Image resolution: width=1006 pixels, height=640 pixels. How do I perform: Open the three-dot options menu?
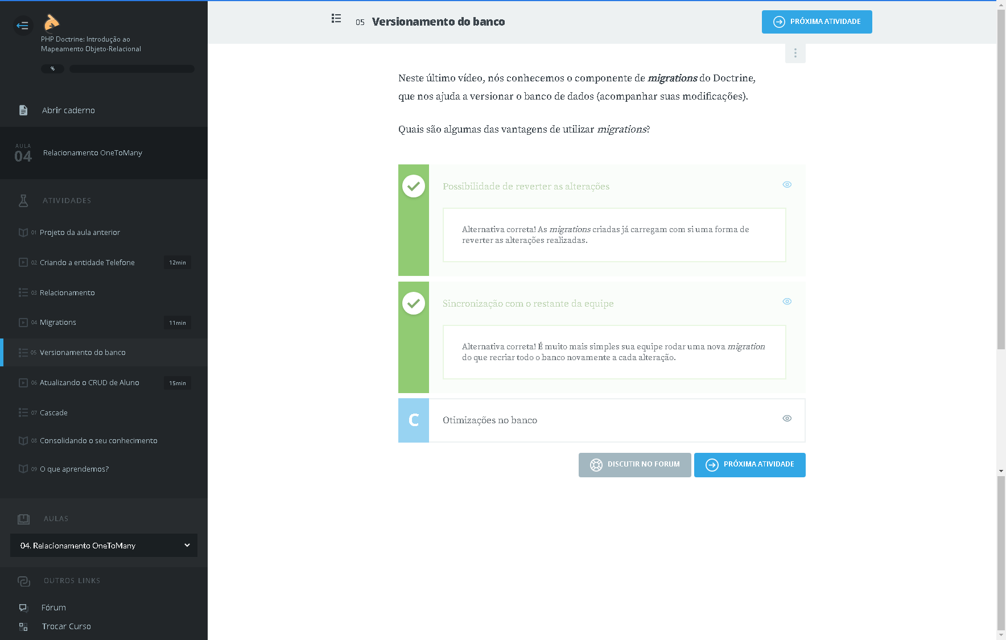795,53
